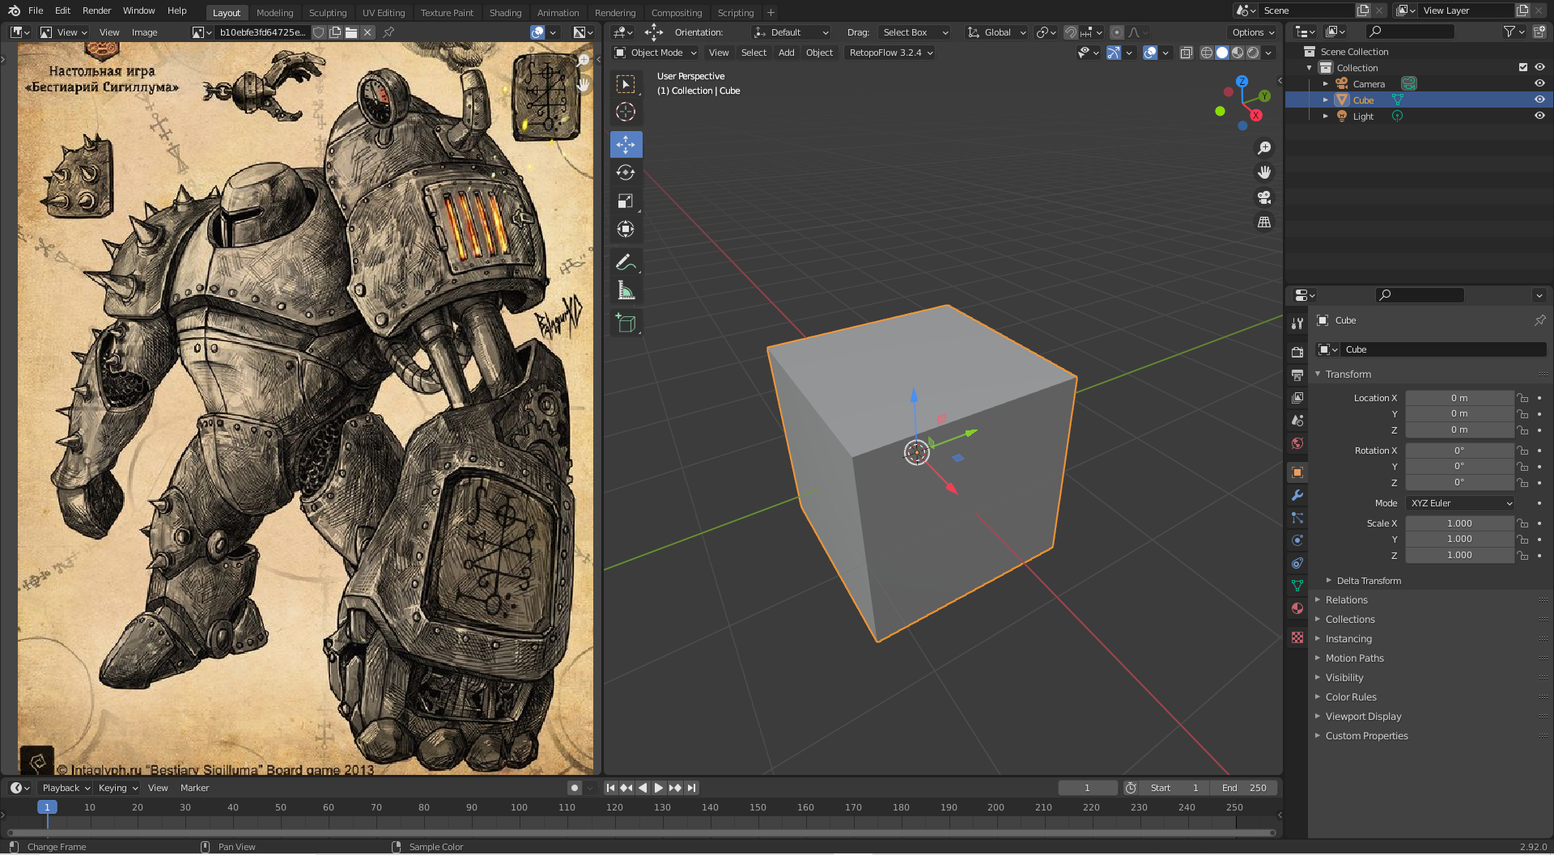Switch to the Shading workspace tab
Image resolution: width=1554 pixels, height=855 pixels.
(x=505, y=12)
